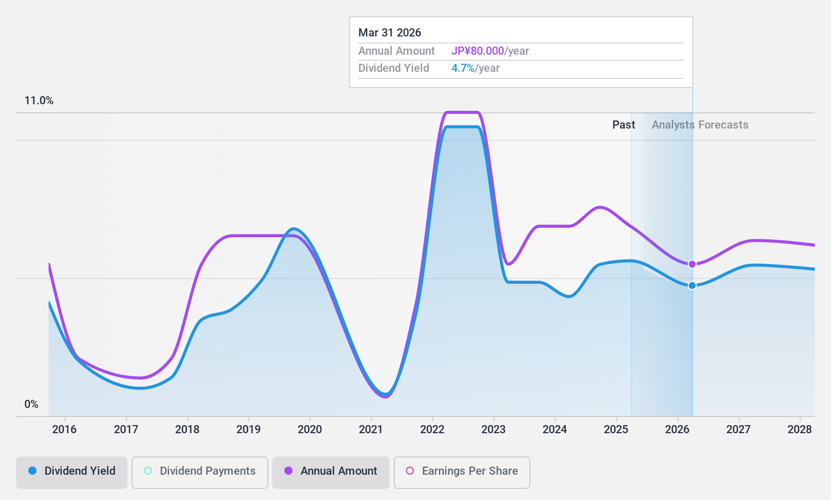Click the 2022 x-axis label
This screenshot has width=831, height=500.
point(432,430)
